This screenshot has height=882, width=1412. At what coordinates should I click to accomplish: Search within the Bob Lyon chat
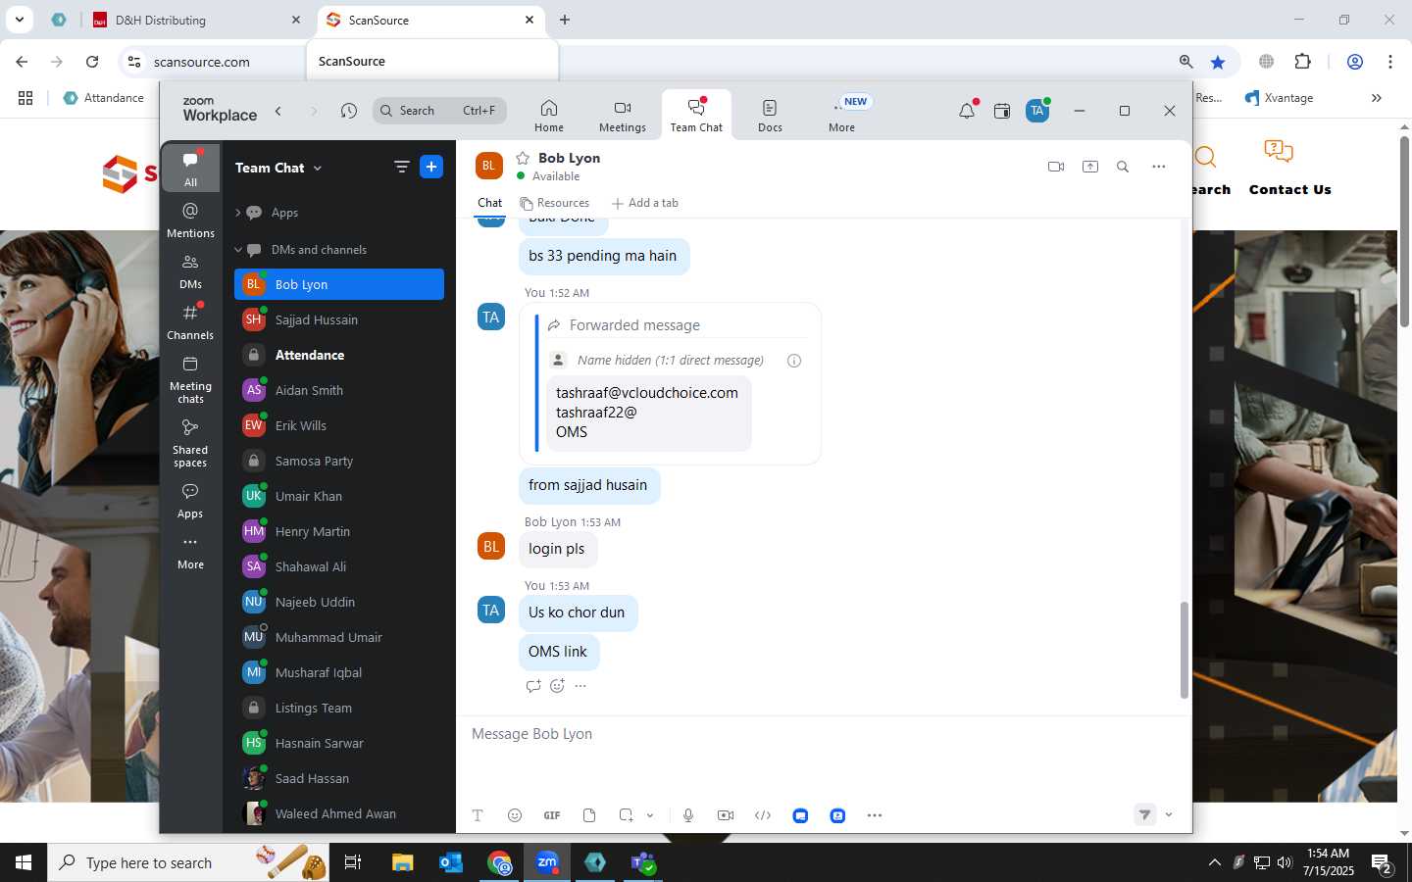1123,167
